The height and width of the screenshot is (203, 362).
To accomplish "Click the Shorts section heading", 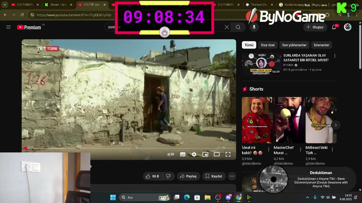I will 256,89.
